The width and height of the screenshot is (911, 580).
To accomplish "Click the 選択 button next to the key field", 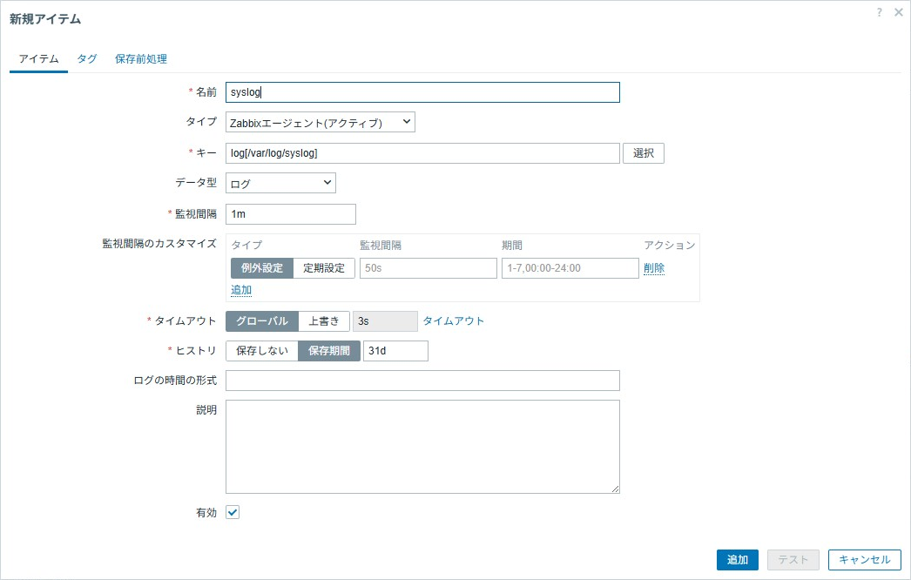I will point(644,152).
